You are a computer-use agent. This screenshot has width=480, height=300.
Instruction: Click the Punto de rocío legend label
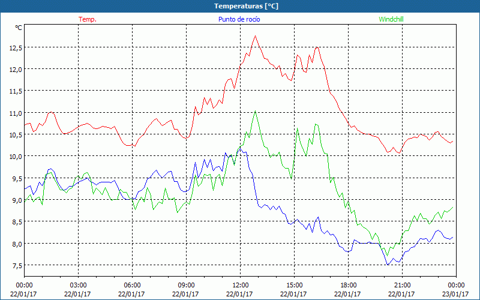click(x=239, y=19)
